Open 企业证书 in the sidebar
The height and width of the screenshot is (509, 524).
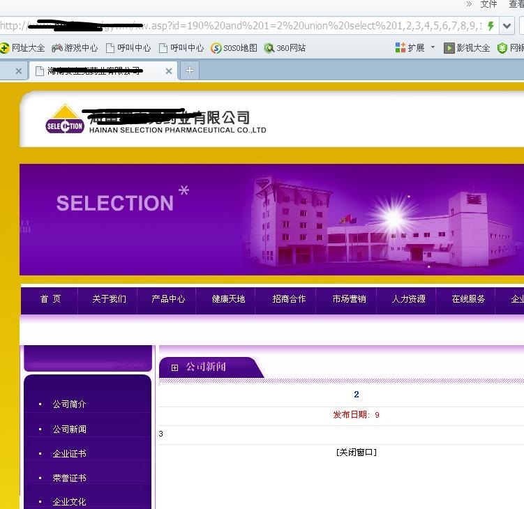69,453
